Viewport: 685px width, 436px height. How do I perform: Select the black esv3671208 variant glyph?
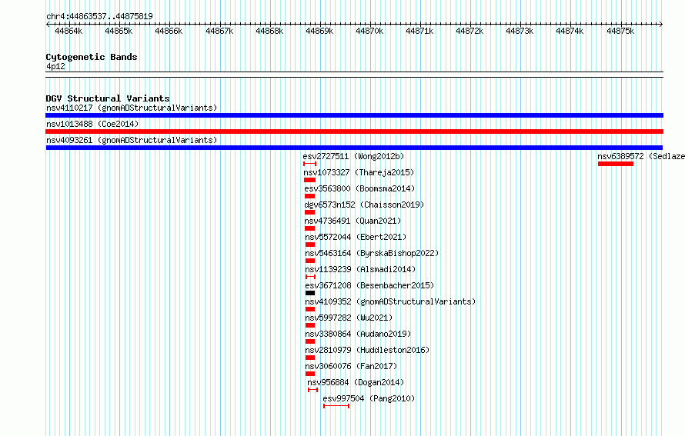310,293
